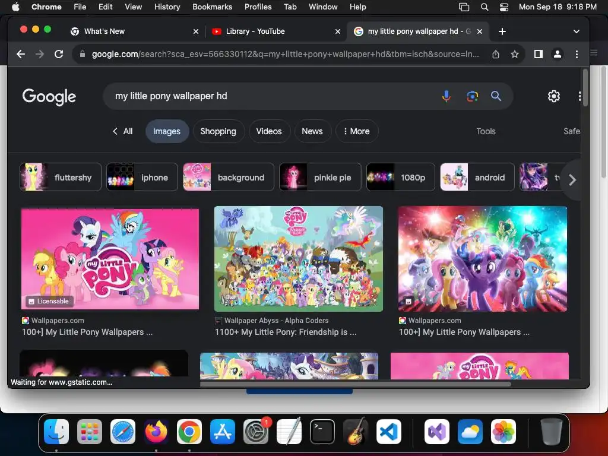
Task: Filter by background suggestion chip
Action: (229, 178)
